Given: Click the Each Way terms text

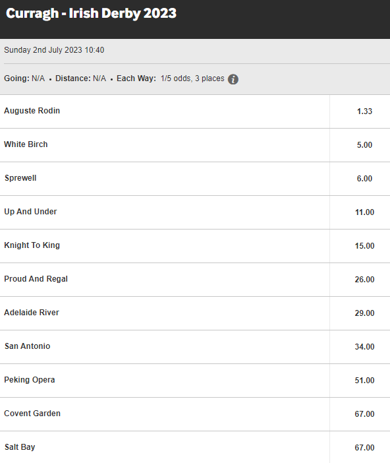Looking at the screenshot, I should click(x=170, y=78).
